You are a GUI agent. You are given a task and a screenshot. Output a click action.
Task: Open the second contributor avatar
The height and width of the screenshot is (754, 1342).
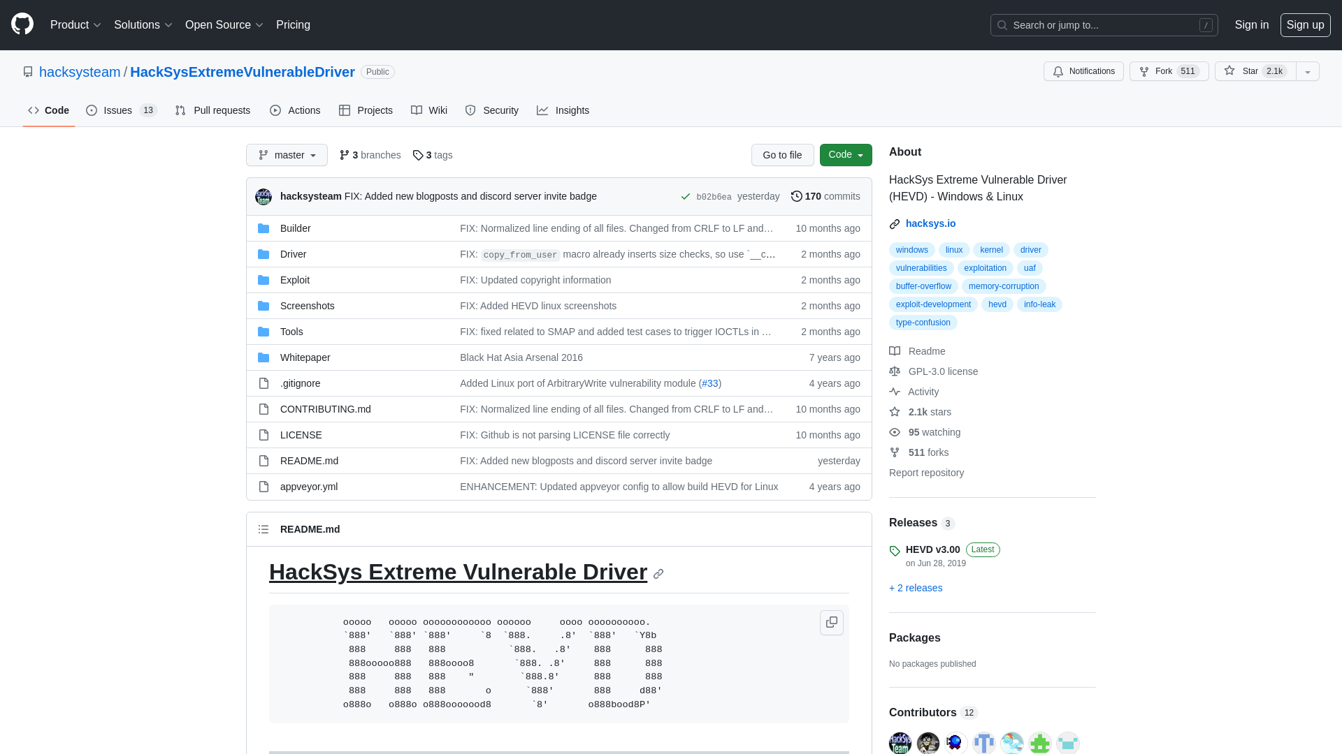click(928, 743)
